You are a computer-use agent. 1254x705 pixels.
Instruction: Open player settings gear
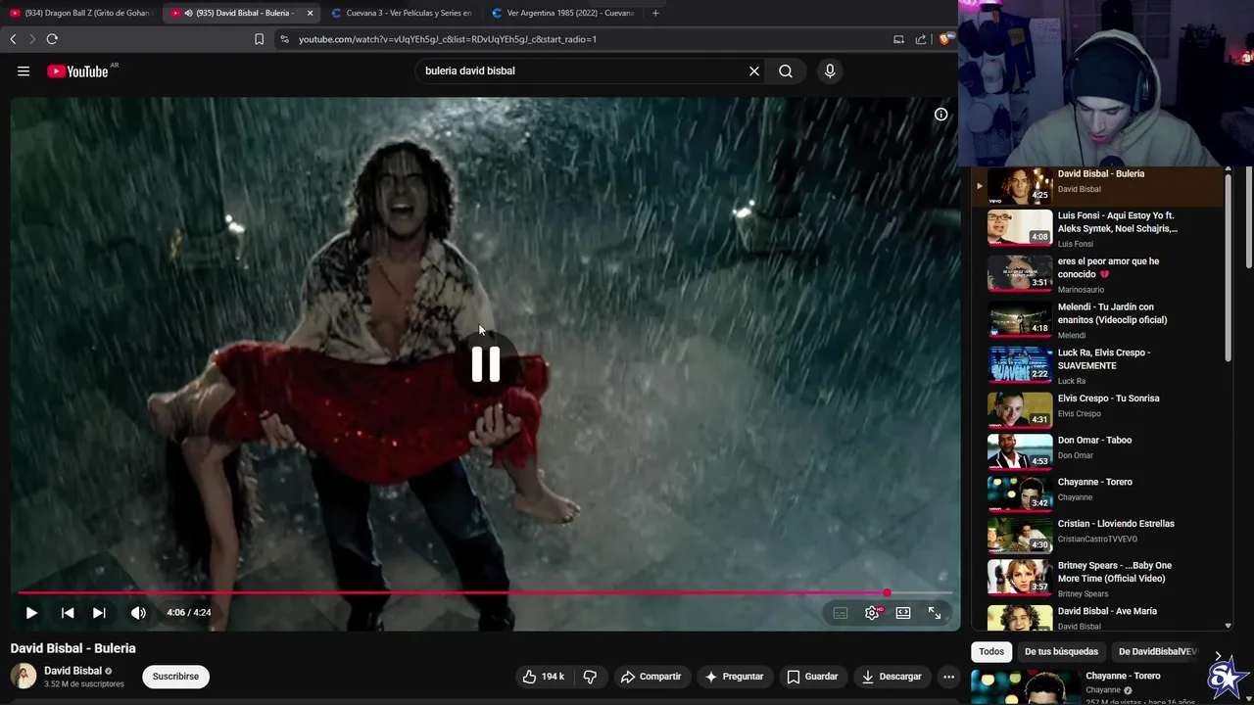click(x=872, y=613)
